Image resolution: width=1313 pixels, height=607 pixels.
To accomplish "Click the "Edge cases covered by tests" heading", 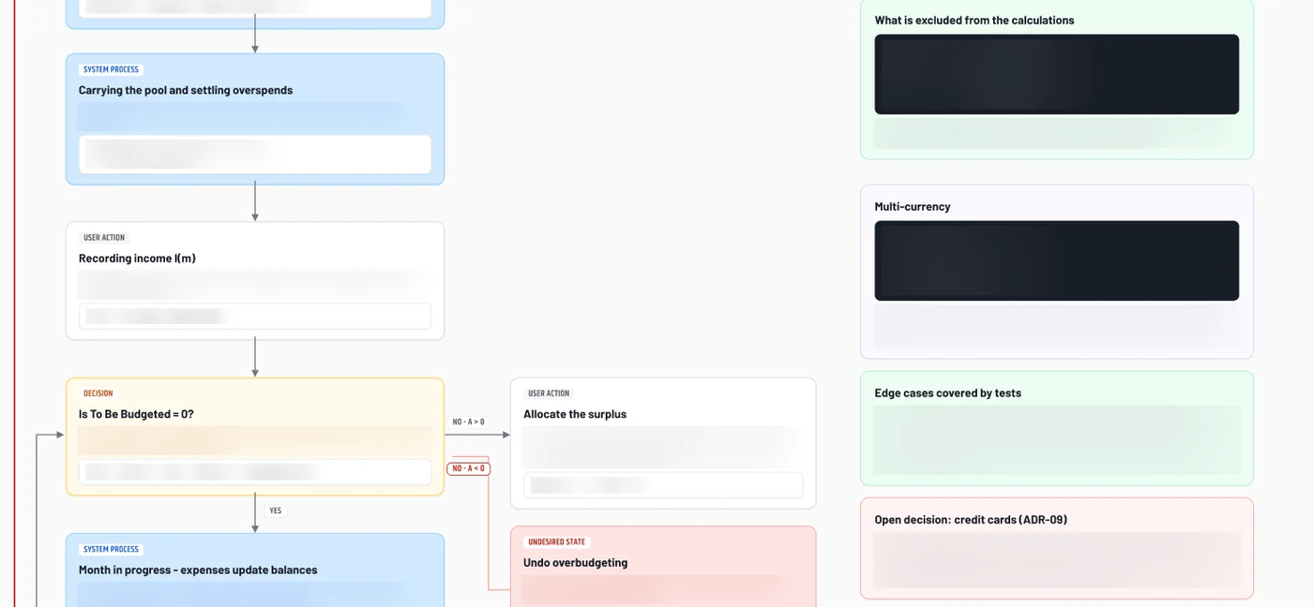I will (x=948, y=393).
